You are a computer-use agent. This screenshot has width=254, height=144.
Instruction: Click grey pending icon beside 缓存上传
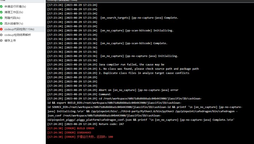pyautogui.click(x=1, y=41)
